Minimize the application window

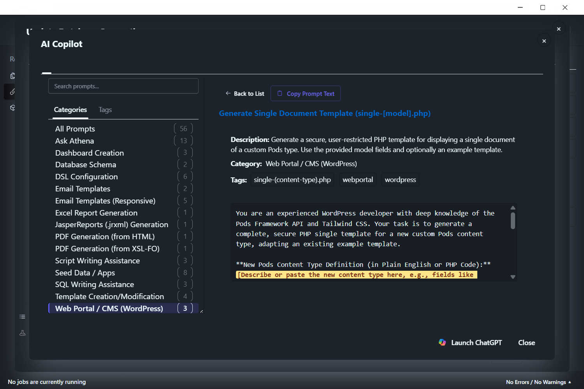click(520, 7)
